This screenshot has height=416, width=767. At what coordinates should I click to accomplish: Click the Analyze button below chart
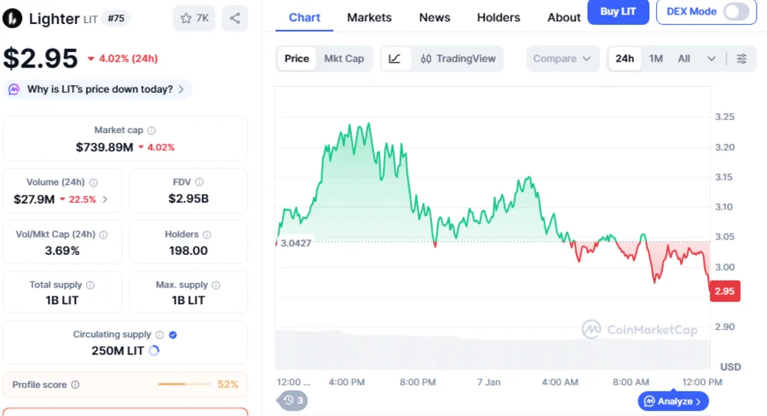pyautogui.click(x=673, y=401)
